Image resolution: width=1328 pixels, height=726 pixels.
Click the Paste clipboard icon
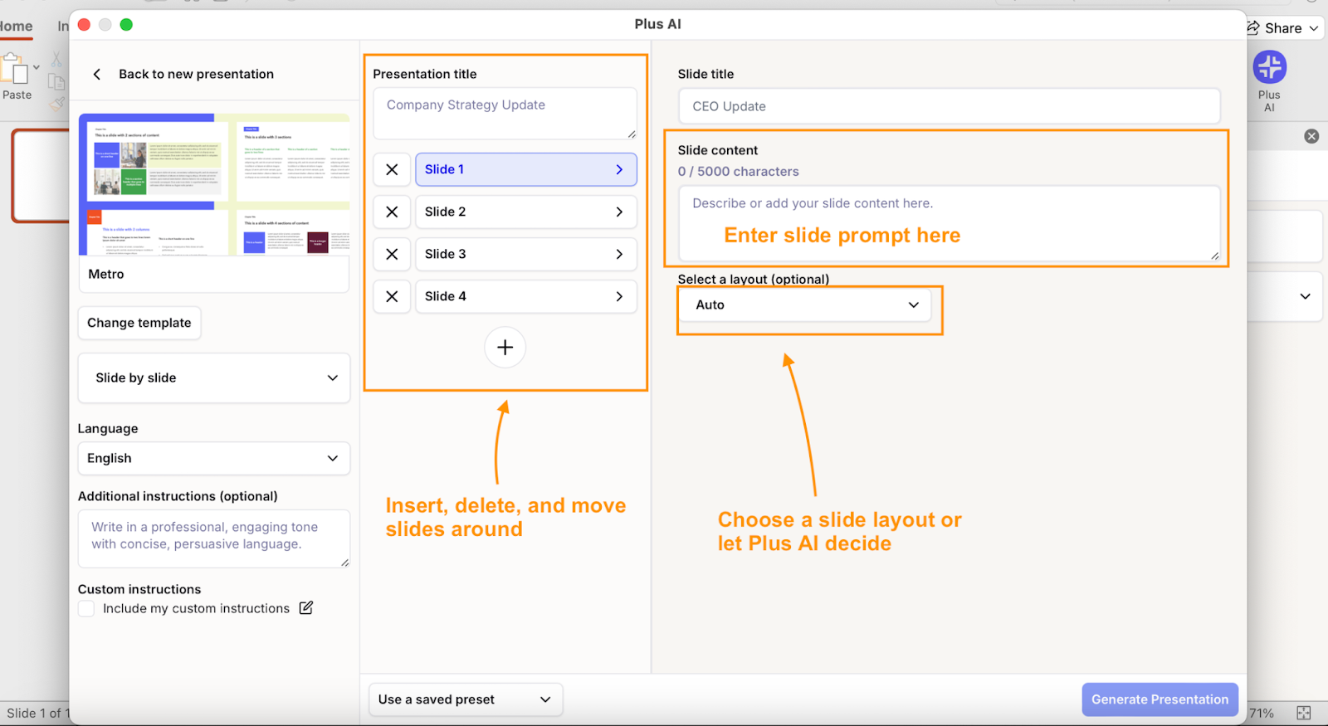pyautogui.click(x=15, y=71)
